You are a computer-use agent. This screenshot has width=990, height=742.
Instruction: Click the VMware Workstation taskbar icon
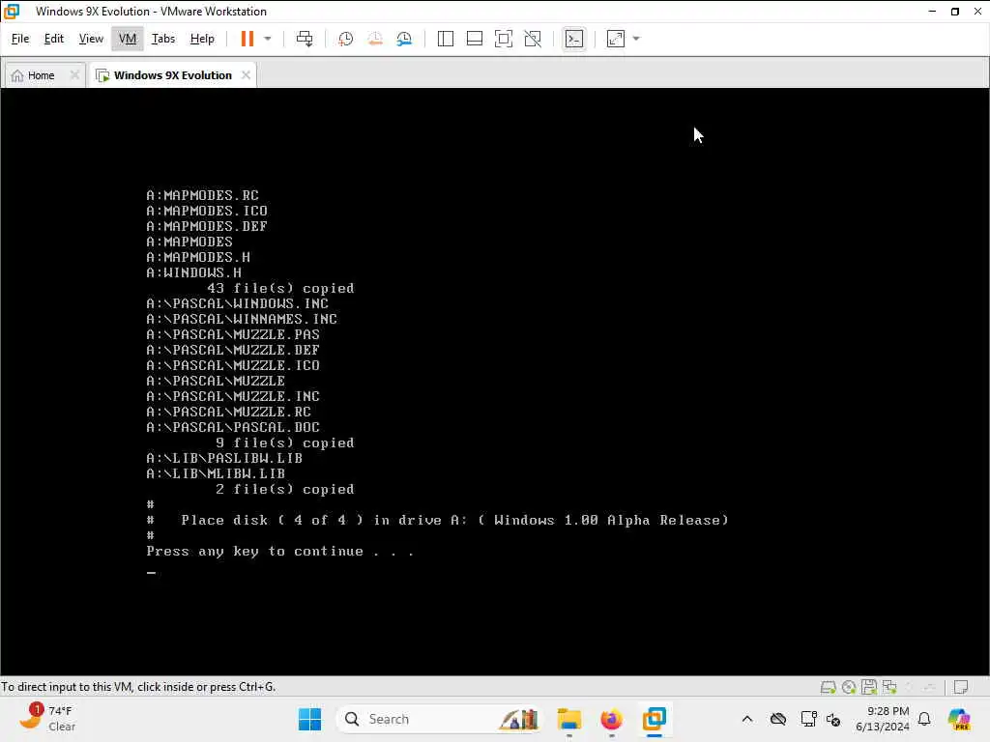(x=655, y=719)
